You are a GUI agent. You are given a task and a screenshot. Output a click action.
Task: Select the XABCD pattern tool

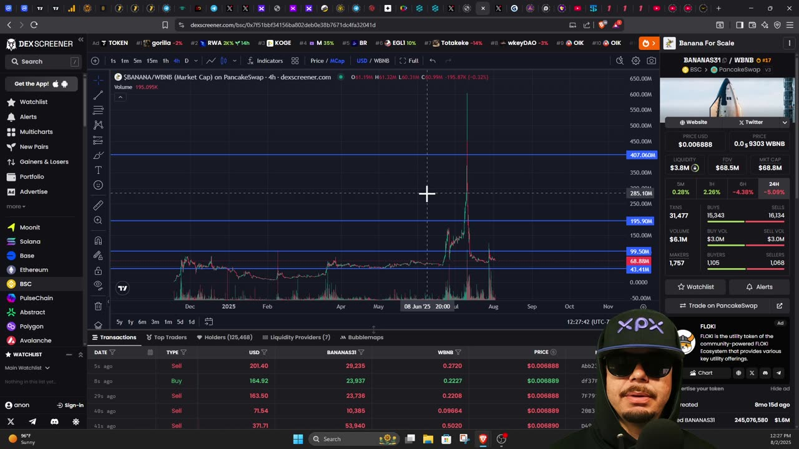(x=98, y=125)
